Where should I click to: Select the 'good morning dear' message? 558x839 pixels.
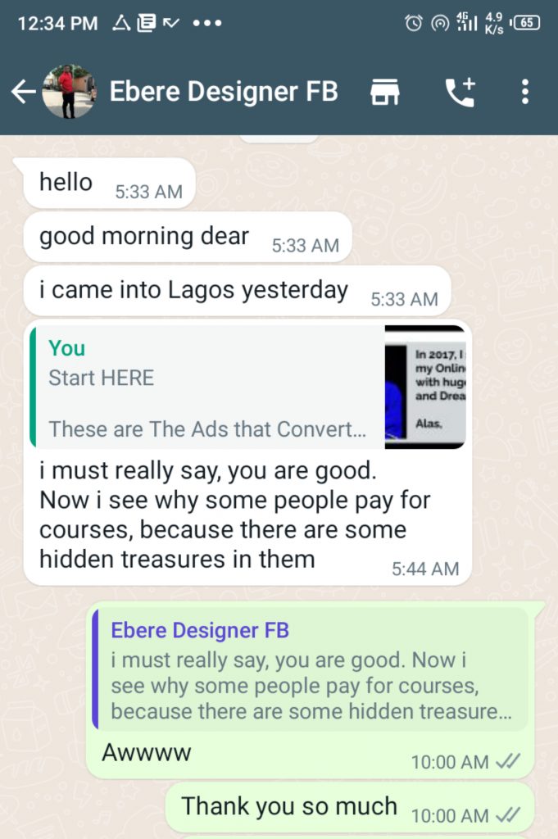point(188,237)
